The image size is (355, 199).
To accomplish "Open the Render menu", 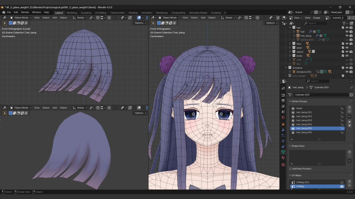I will tap(25, 12).
